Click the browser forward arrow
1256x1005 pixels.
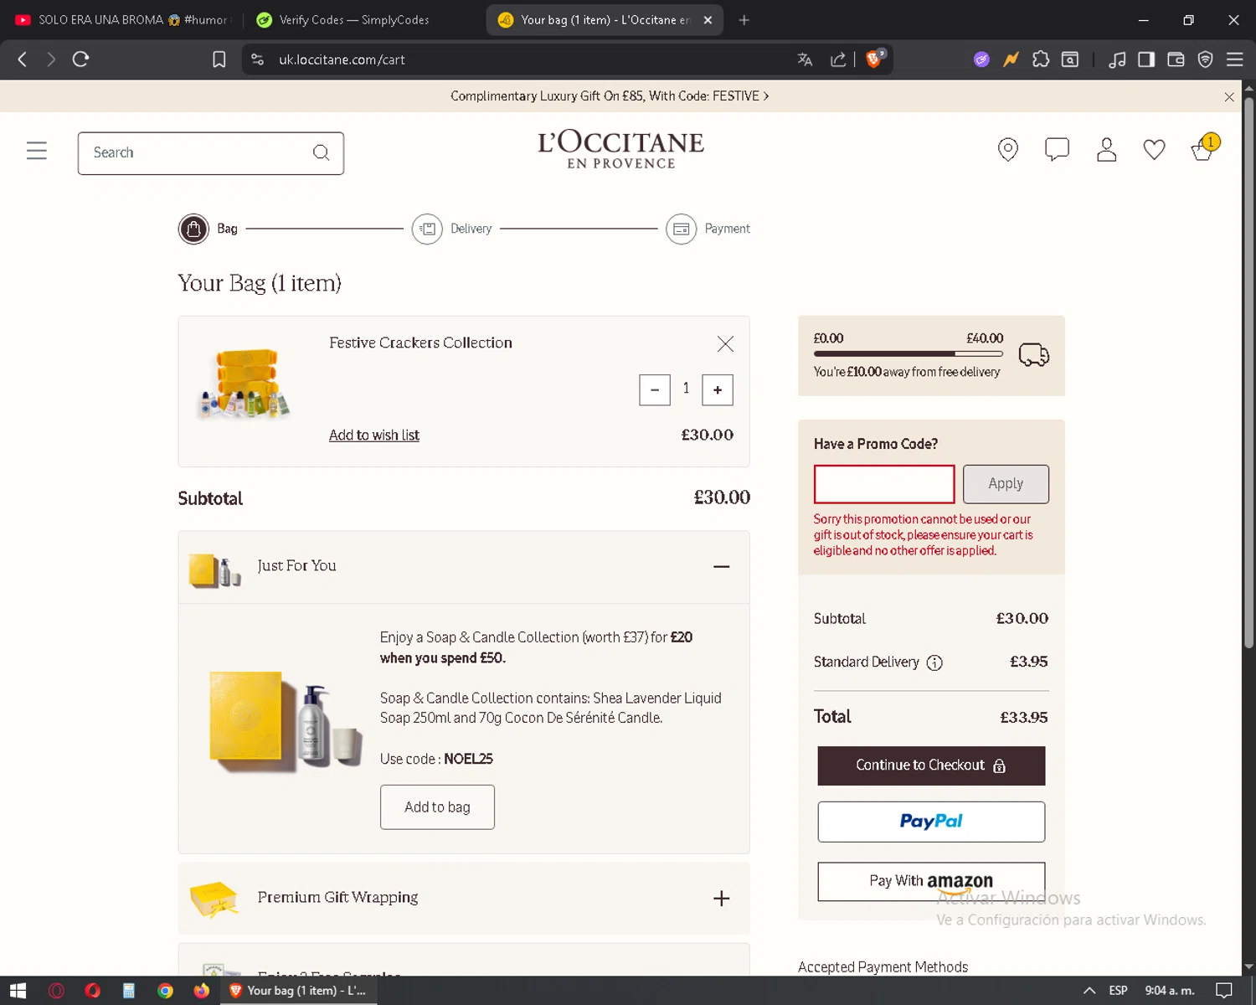[x=51, y=59]
